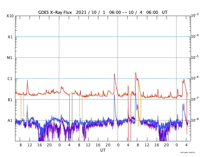This screenshot has width=201, height=157.
Task: Click the M1 flare class label
Action: tap(10, 58)
